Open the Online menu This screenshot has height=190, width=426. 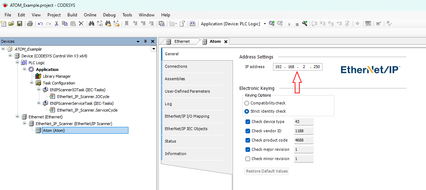click(x=90, y=15)
